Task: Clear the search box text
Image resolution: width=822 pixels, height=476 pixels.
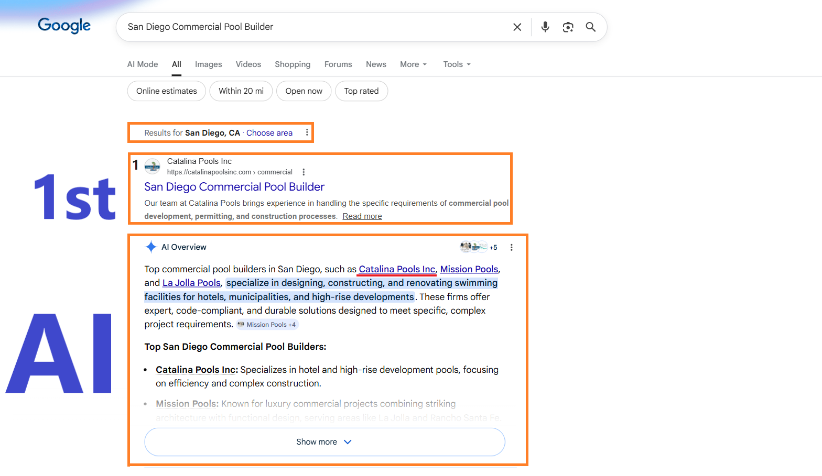Action: [517, 27]
